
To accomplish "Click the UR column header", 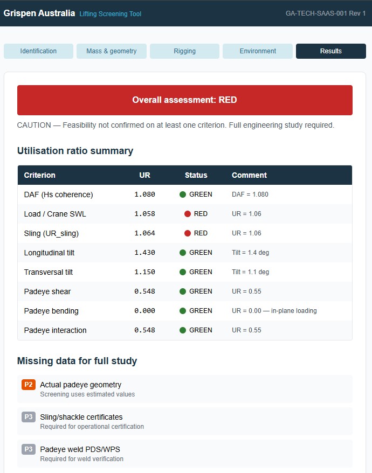I will [x=144, y=175].
